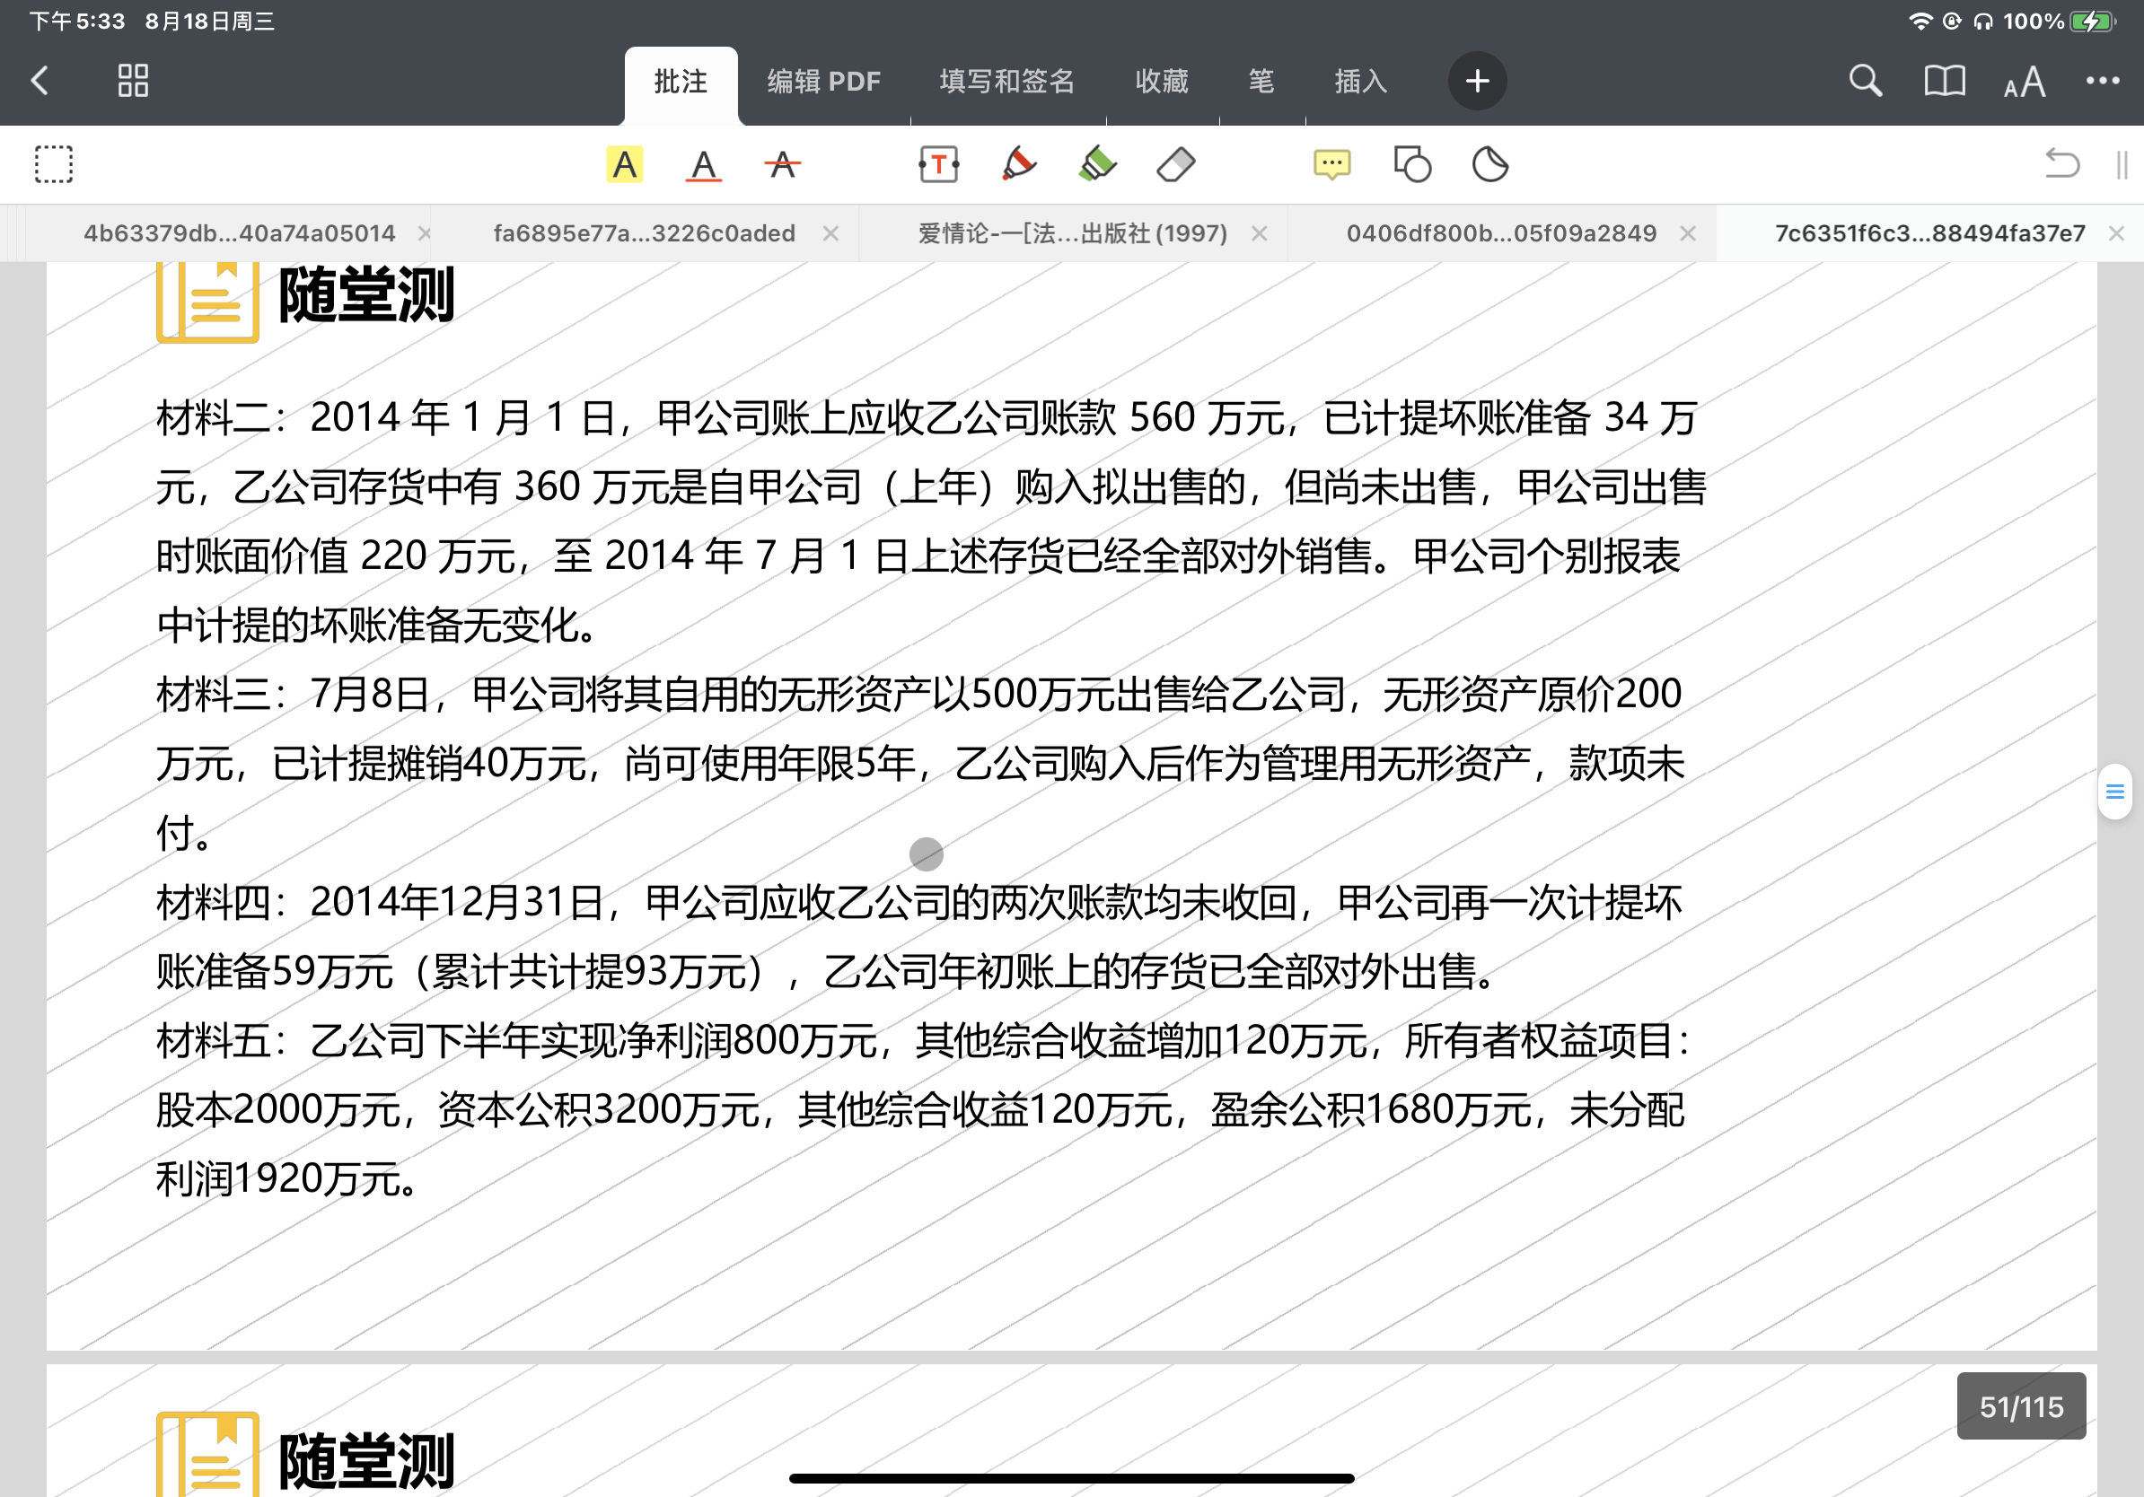Switch to the 编辑 PDF tab
Screen dimensions: 2144x1497
click(x=823, y=83)
